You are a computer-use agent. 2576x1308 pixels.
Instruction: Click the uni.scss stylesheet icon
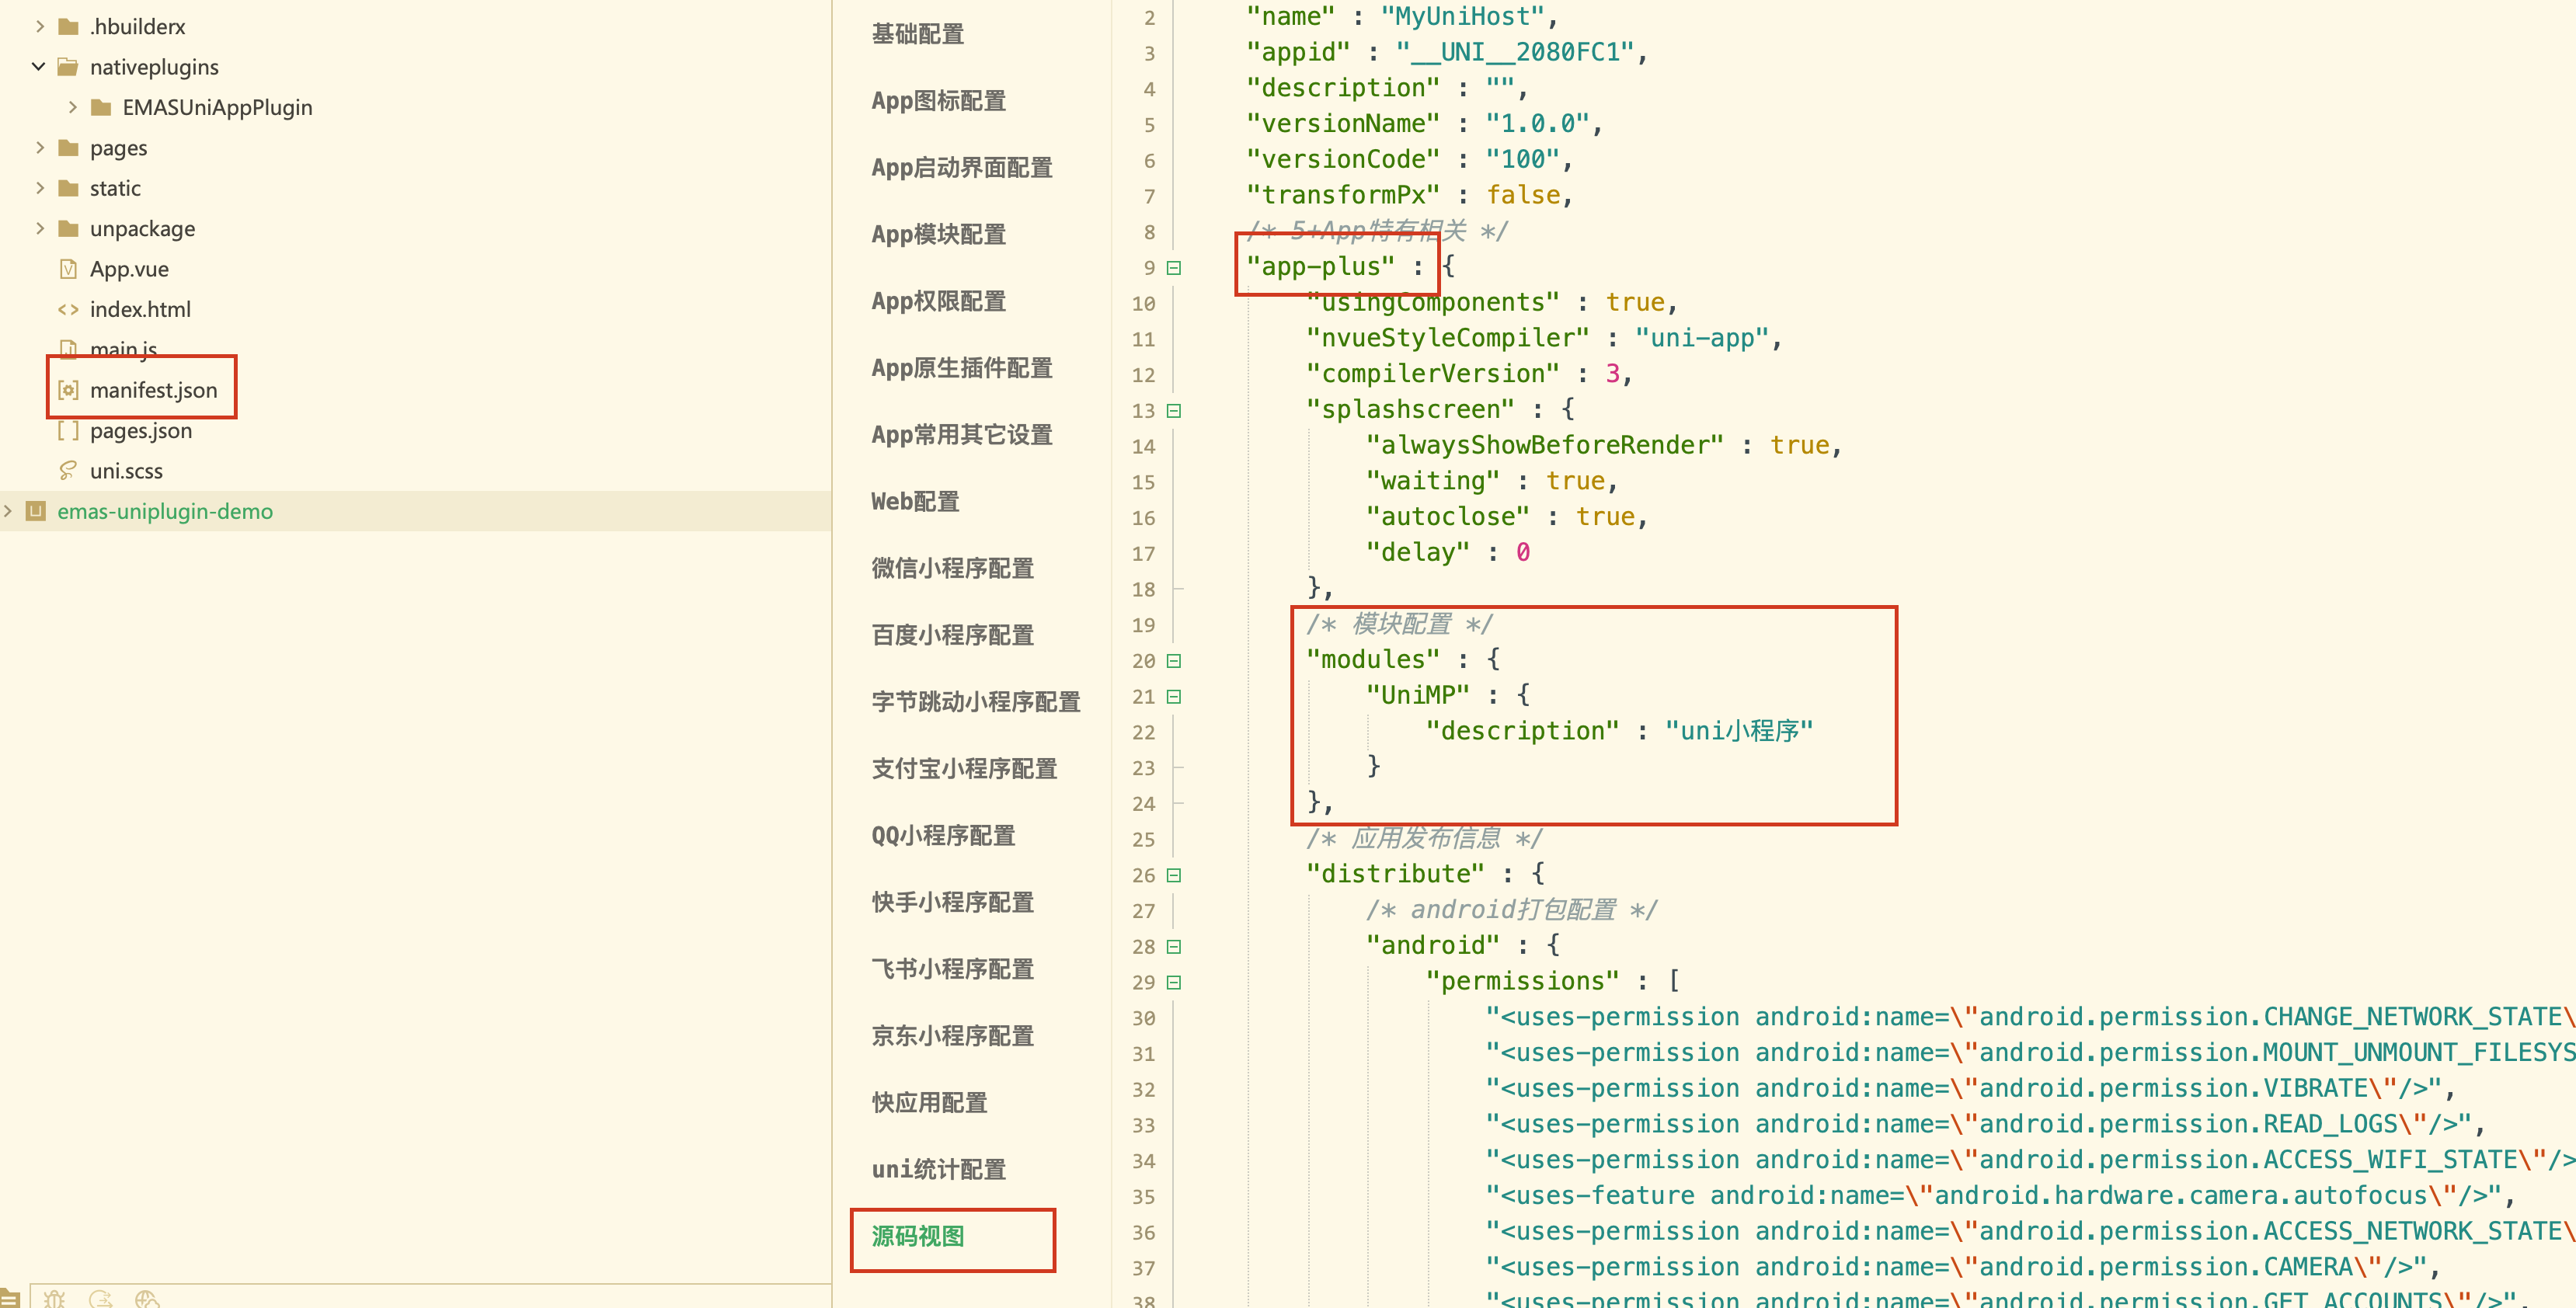coord(68,470)
